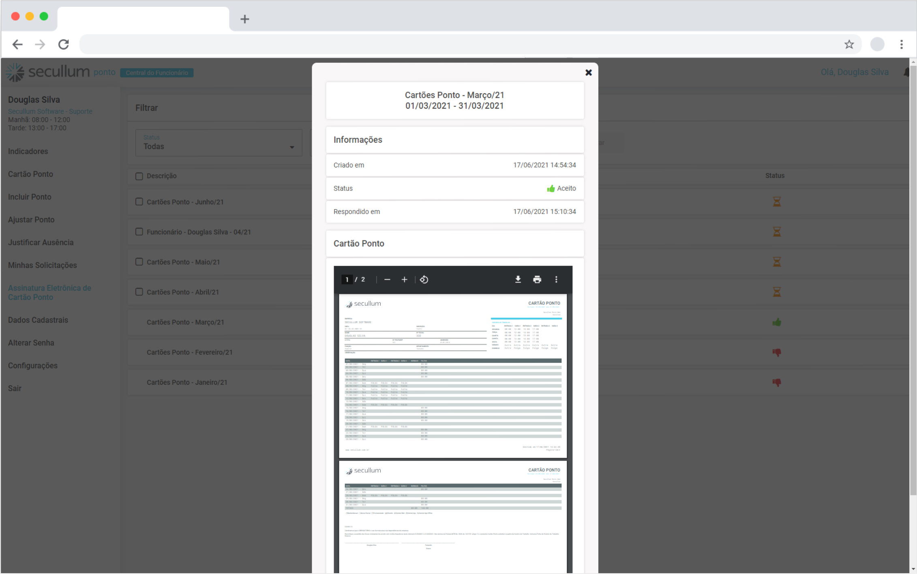The width and height of the screenshot is (917, 574).
Task: Reload the browser page
Action: point(64,44)
